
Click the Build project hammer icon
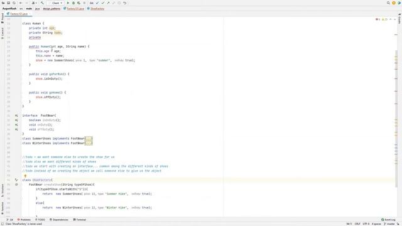[x=42, y=3]
